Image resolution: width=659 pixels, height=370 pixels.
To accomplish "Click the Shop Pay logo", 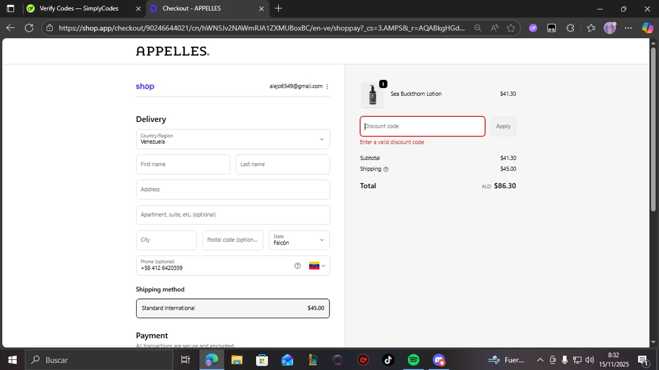I will click(145, 86).
